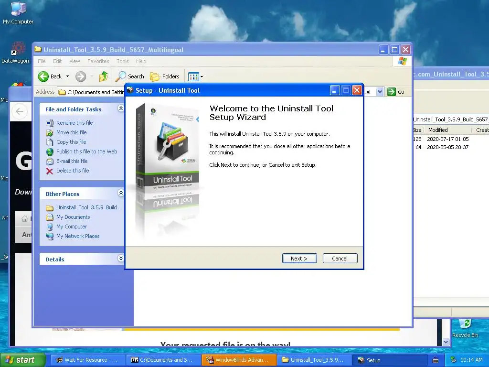This screenshot has height=367, width=489.
Task: Switch to Uninstall_Tool_3.5.9 taskbar folder item
Action: (x=314, y=360)
